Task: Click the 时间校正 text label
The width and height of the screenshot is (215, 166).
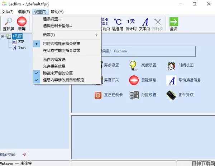Action: pyautogui.click(x=186, y=65)
